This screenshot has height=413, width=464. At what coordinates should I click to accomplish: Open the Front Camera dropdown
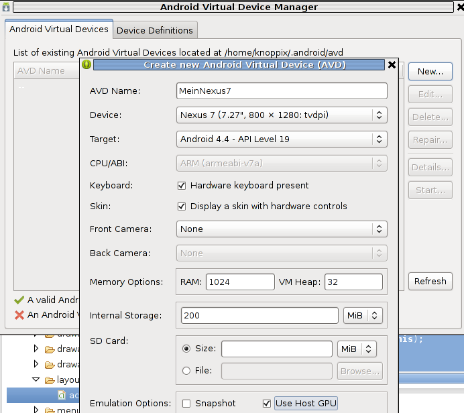282,229
